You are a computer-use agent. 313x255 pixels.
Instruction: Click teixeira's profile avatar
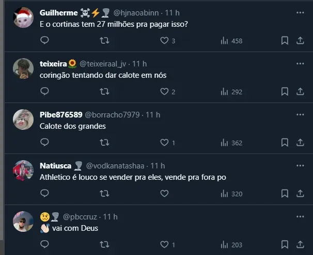(23, 69)
